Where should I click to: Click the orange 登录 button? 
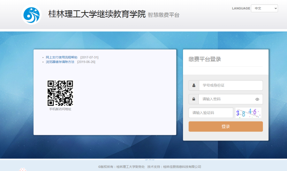click(x=226, y=127)
